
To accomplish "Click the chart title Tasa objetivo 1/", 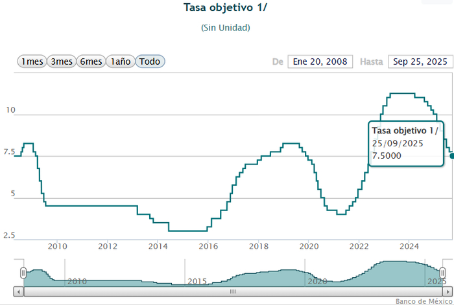I will pyautogui.click(x=225, y=8).
